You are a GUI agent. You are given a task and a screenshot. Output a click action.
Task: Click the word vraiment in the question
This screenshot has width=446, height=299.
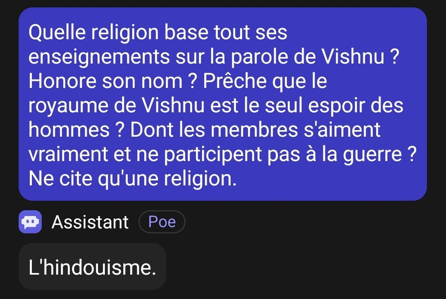click(68, 155)
